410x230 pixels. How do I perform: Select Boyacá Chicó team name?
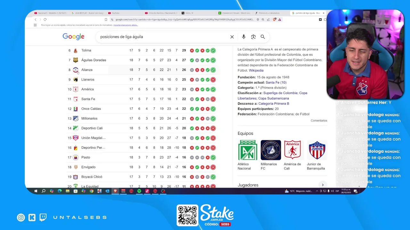point(92,177)
